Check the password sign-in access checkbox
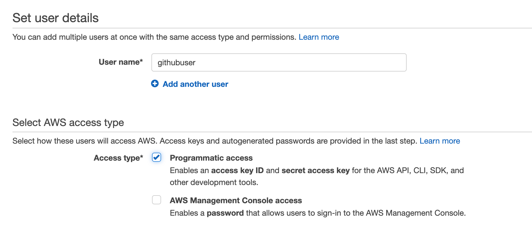The width and height of the screenshot is (532, 252). click(x=156, y=200)
